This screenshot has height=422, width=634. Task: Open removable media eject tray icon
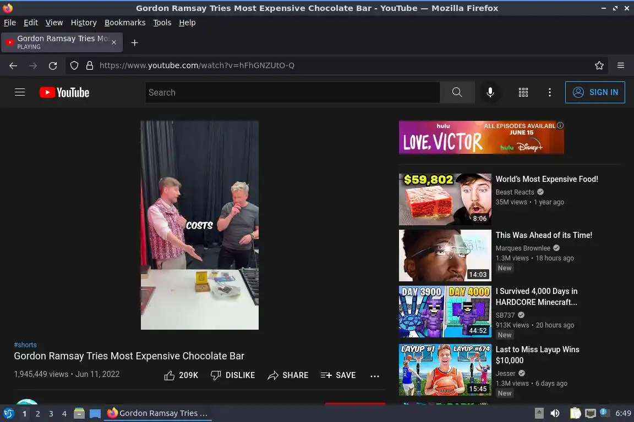click(x=539, y=413)
